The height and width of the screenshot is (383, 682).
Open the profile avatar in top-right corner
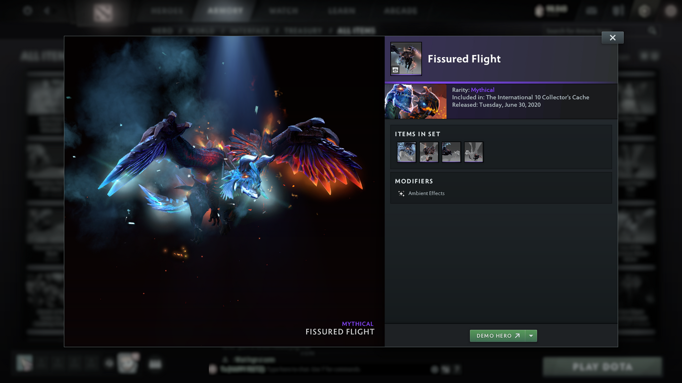coord(671,10)
